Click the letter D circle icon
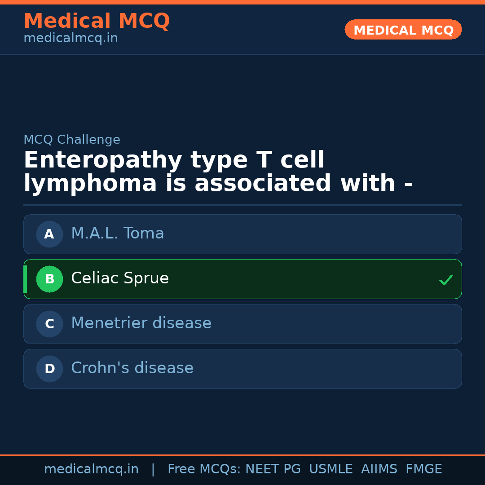The image size is (485, 485). click(x=49, y=369)
